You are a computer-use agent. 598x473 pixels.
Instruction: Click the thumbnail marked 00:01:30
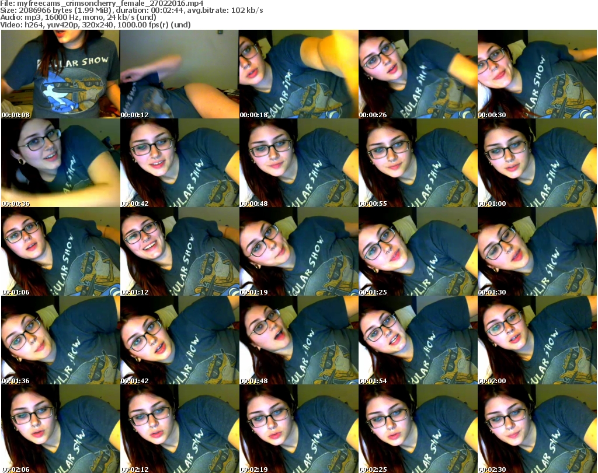pos(537,251)
